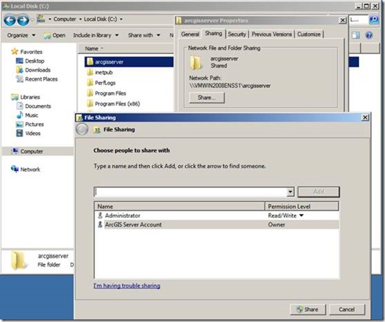Open the Share with dropdown
Viewport: 385px width, 322px height.
[144, 35]
